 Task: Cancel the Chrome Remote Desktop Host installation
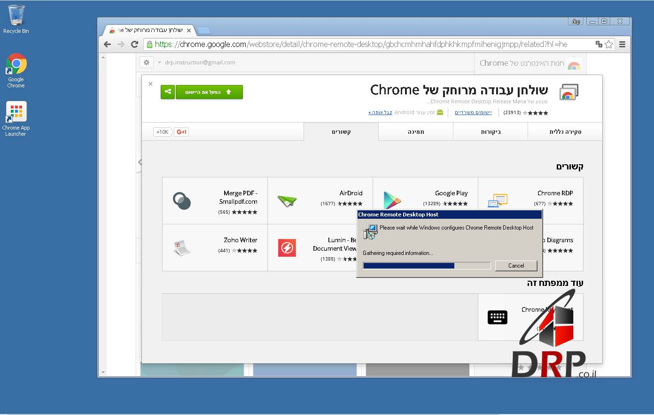516,266
